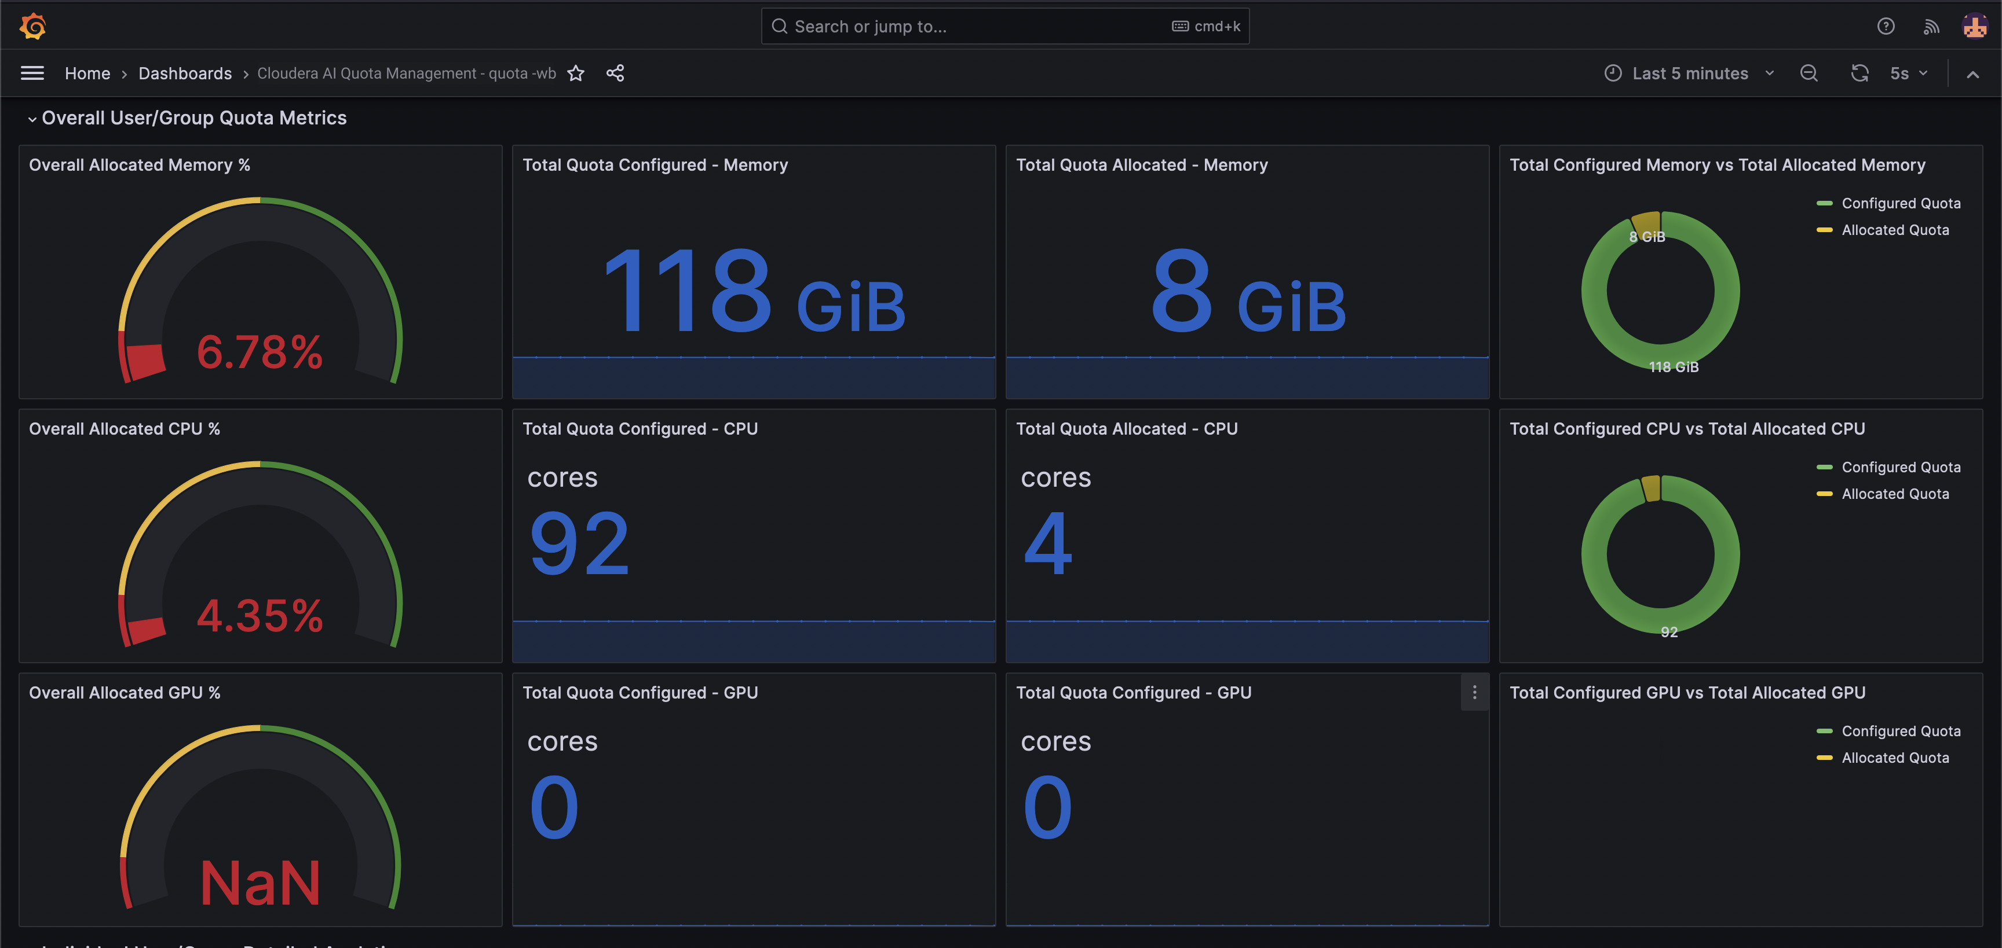Click the zoom out time range icon
This screenshot has width=2002, height=948.
[1809, 73]
